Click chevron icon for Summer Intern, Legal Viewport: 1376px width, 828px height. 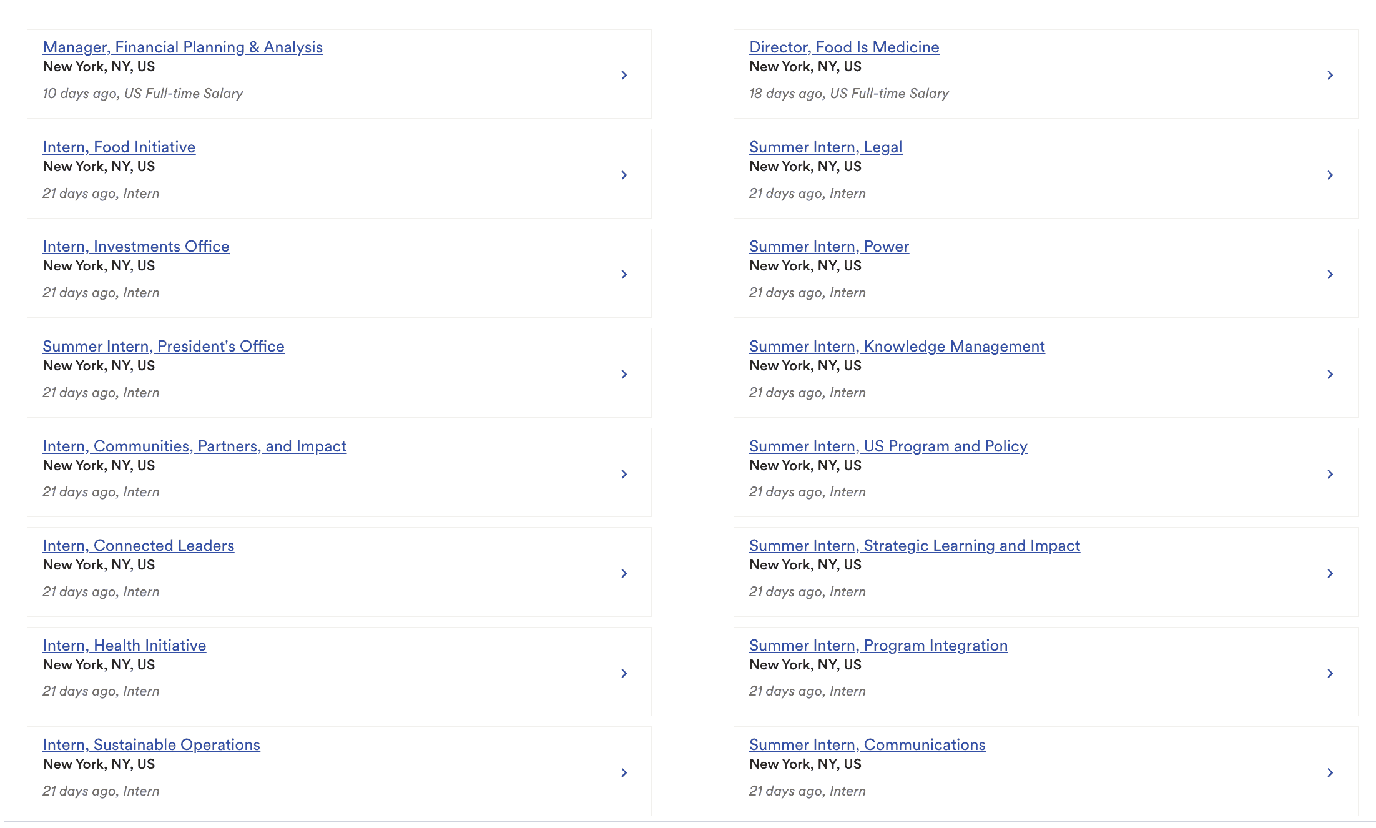click(1330, 175)
